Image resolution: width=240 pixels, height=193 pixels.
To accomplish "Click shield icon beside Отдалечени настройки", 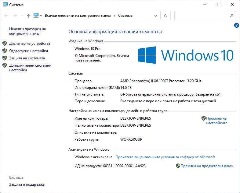I will (5, 51).
